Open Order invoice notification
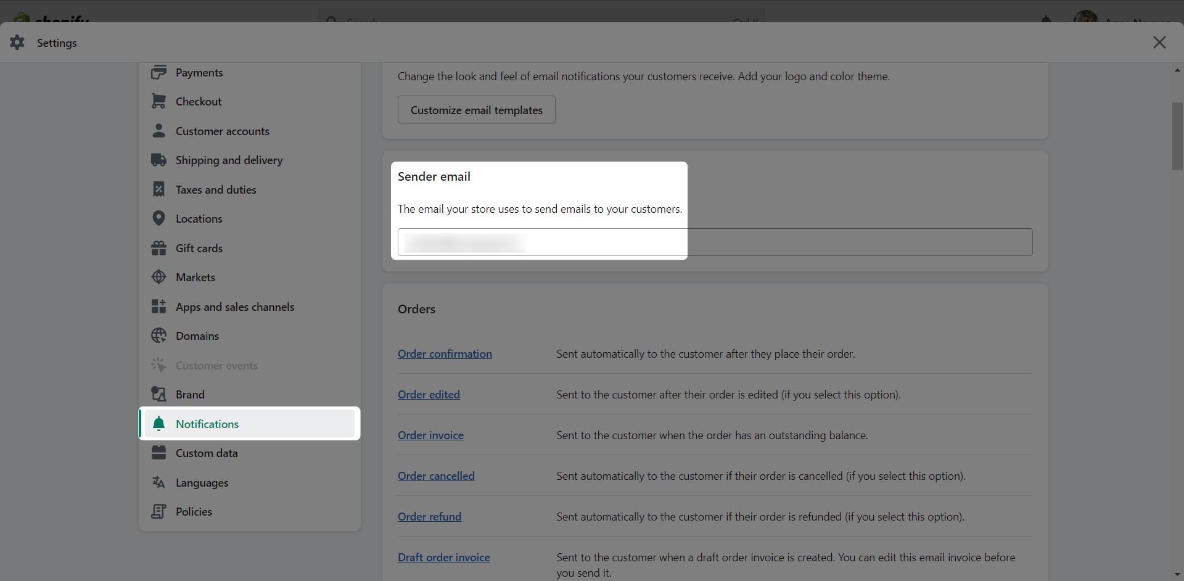 coord(430,435)
